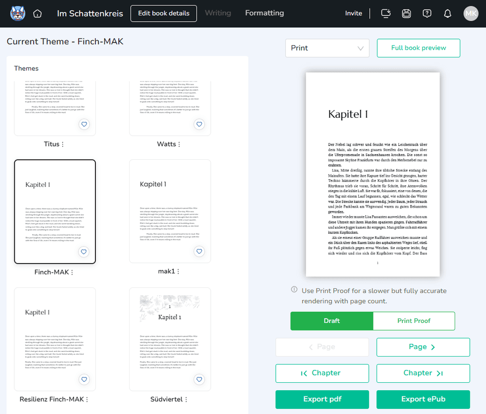
Task: Open the Watts theme options menu
Action: tap(179, 144)
